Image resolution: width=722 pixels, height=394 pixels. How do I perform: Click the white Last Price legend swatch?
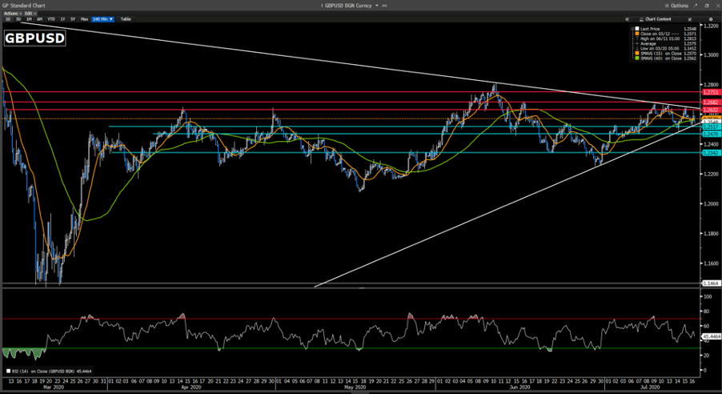pos(637,29)
